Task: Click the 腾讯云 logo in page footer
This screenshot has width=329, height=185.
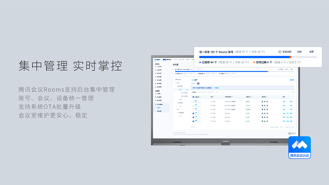Action: click(x=290, y=133)
